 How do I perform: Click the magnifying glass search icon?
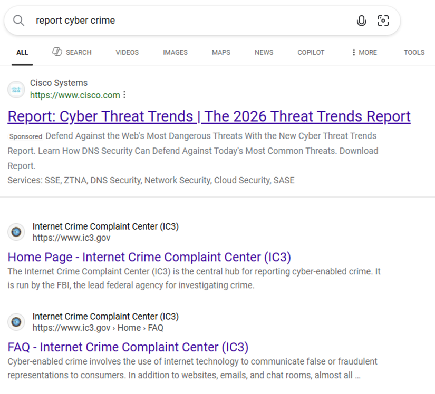pos(18,21)
